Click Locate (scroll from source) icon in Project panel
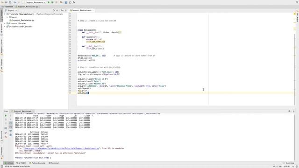 click(x=54, y=10)
